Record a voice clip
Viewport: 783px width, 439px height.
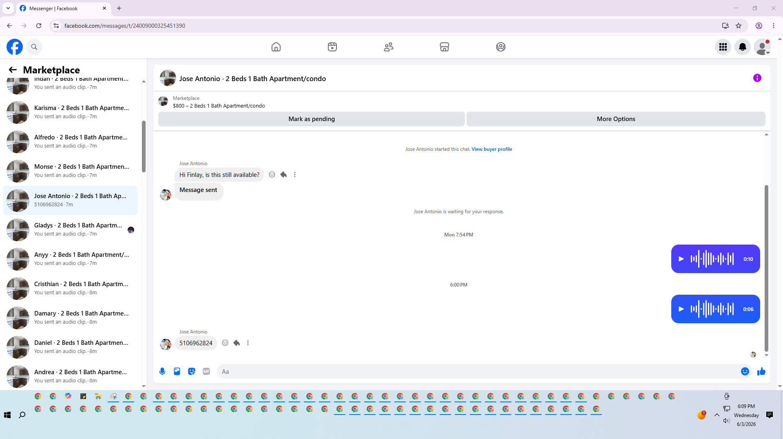click(162, 371)
